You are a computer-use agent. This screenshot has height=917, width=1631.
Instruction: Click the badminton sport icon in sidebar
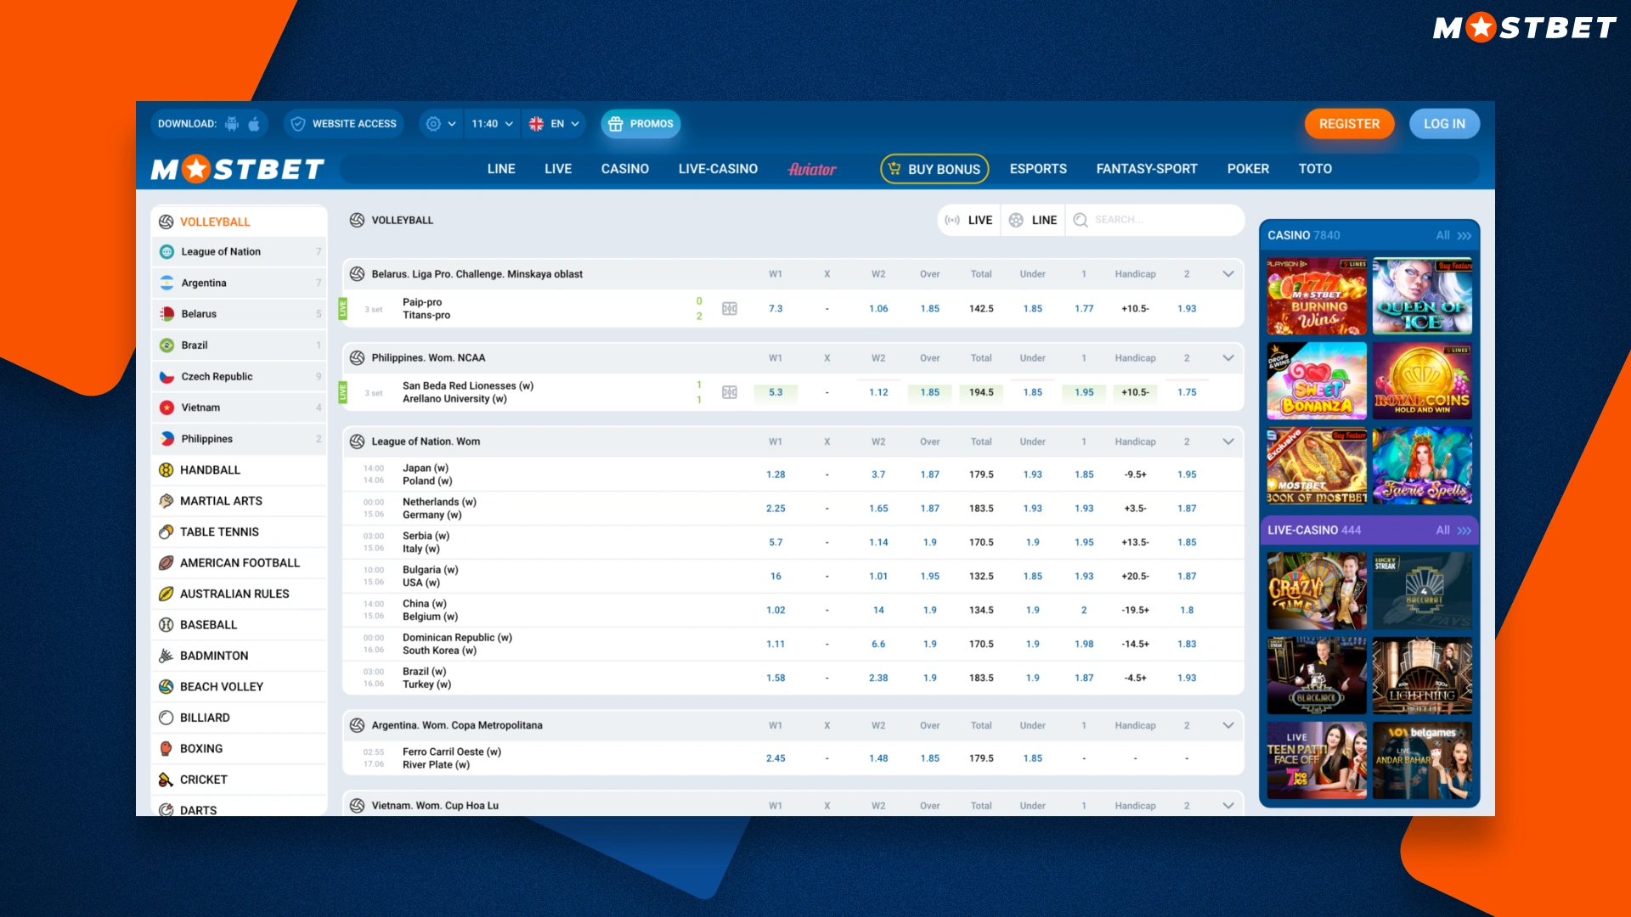pyautogui.click(x=166, y=655)
